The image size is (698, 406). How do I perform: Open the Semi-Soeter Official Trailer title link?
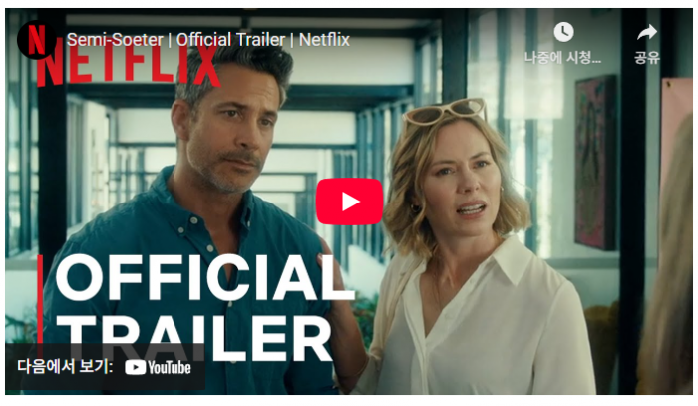(x=207, y=40)
